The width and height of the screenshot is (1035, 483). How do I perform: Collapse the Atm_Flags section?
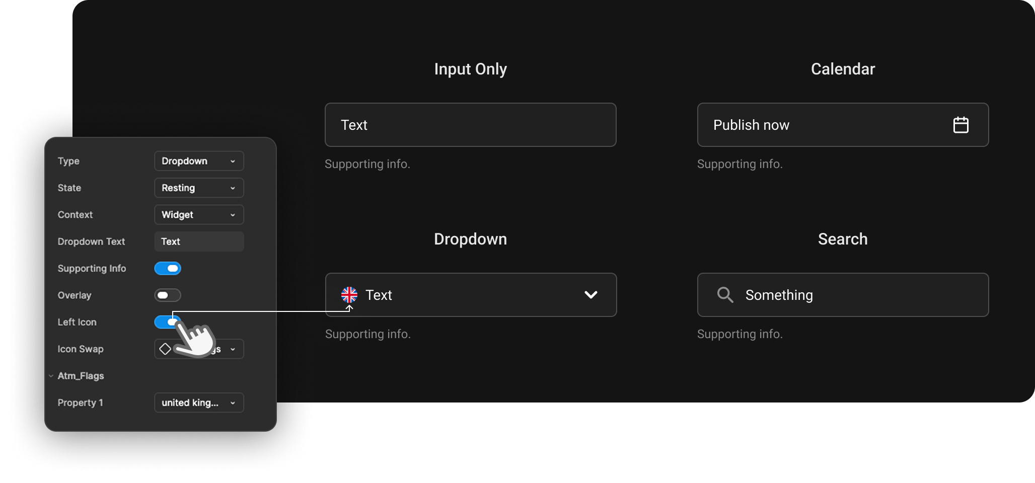click(x=51, y=376)
